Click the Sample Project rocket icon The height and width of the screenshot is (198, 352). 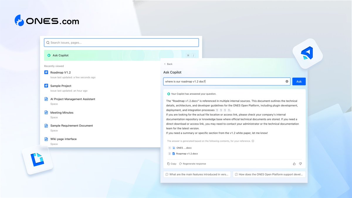[x=46, y=86]
